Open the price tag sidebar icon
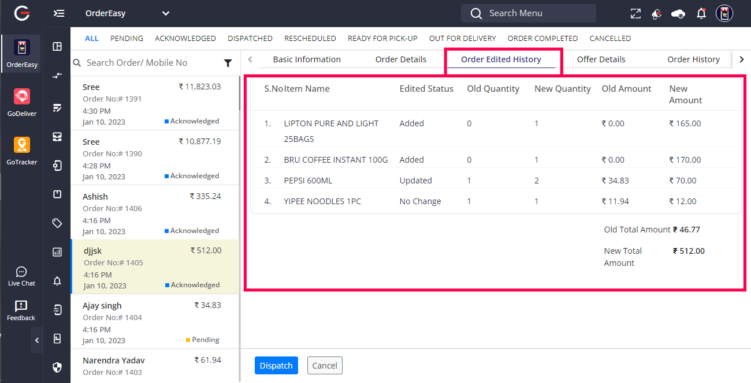The width and height of the screenshot is (751, 383). click(x=57, y=223)
